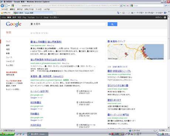Open YouTube in Google black bar
The image size is (170, 136).
click(x=31, y=17)
